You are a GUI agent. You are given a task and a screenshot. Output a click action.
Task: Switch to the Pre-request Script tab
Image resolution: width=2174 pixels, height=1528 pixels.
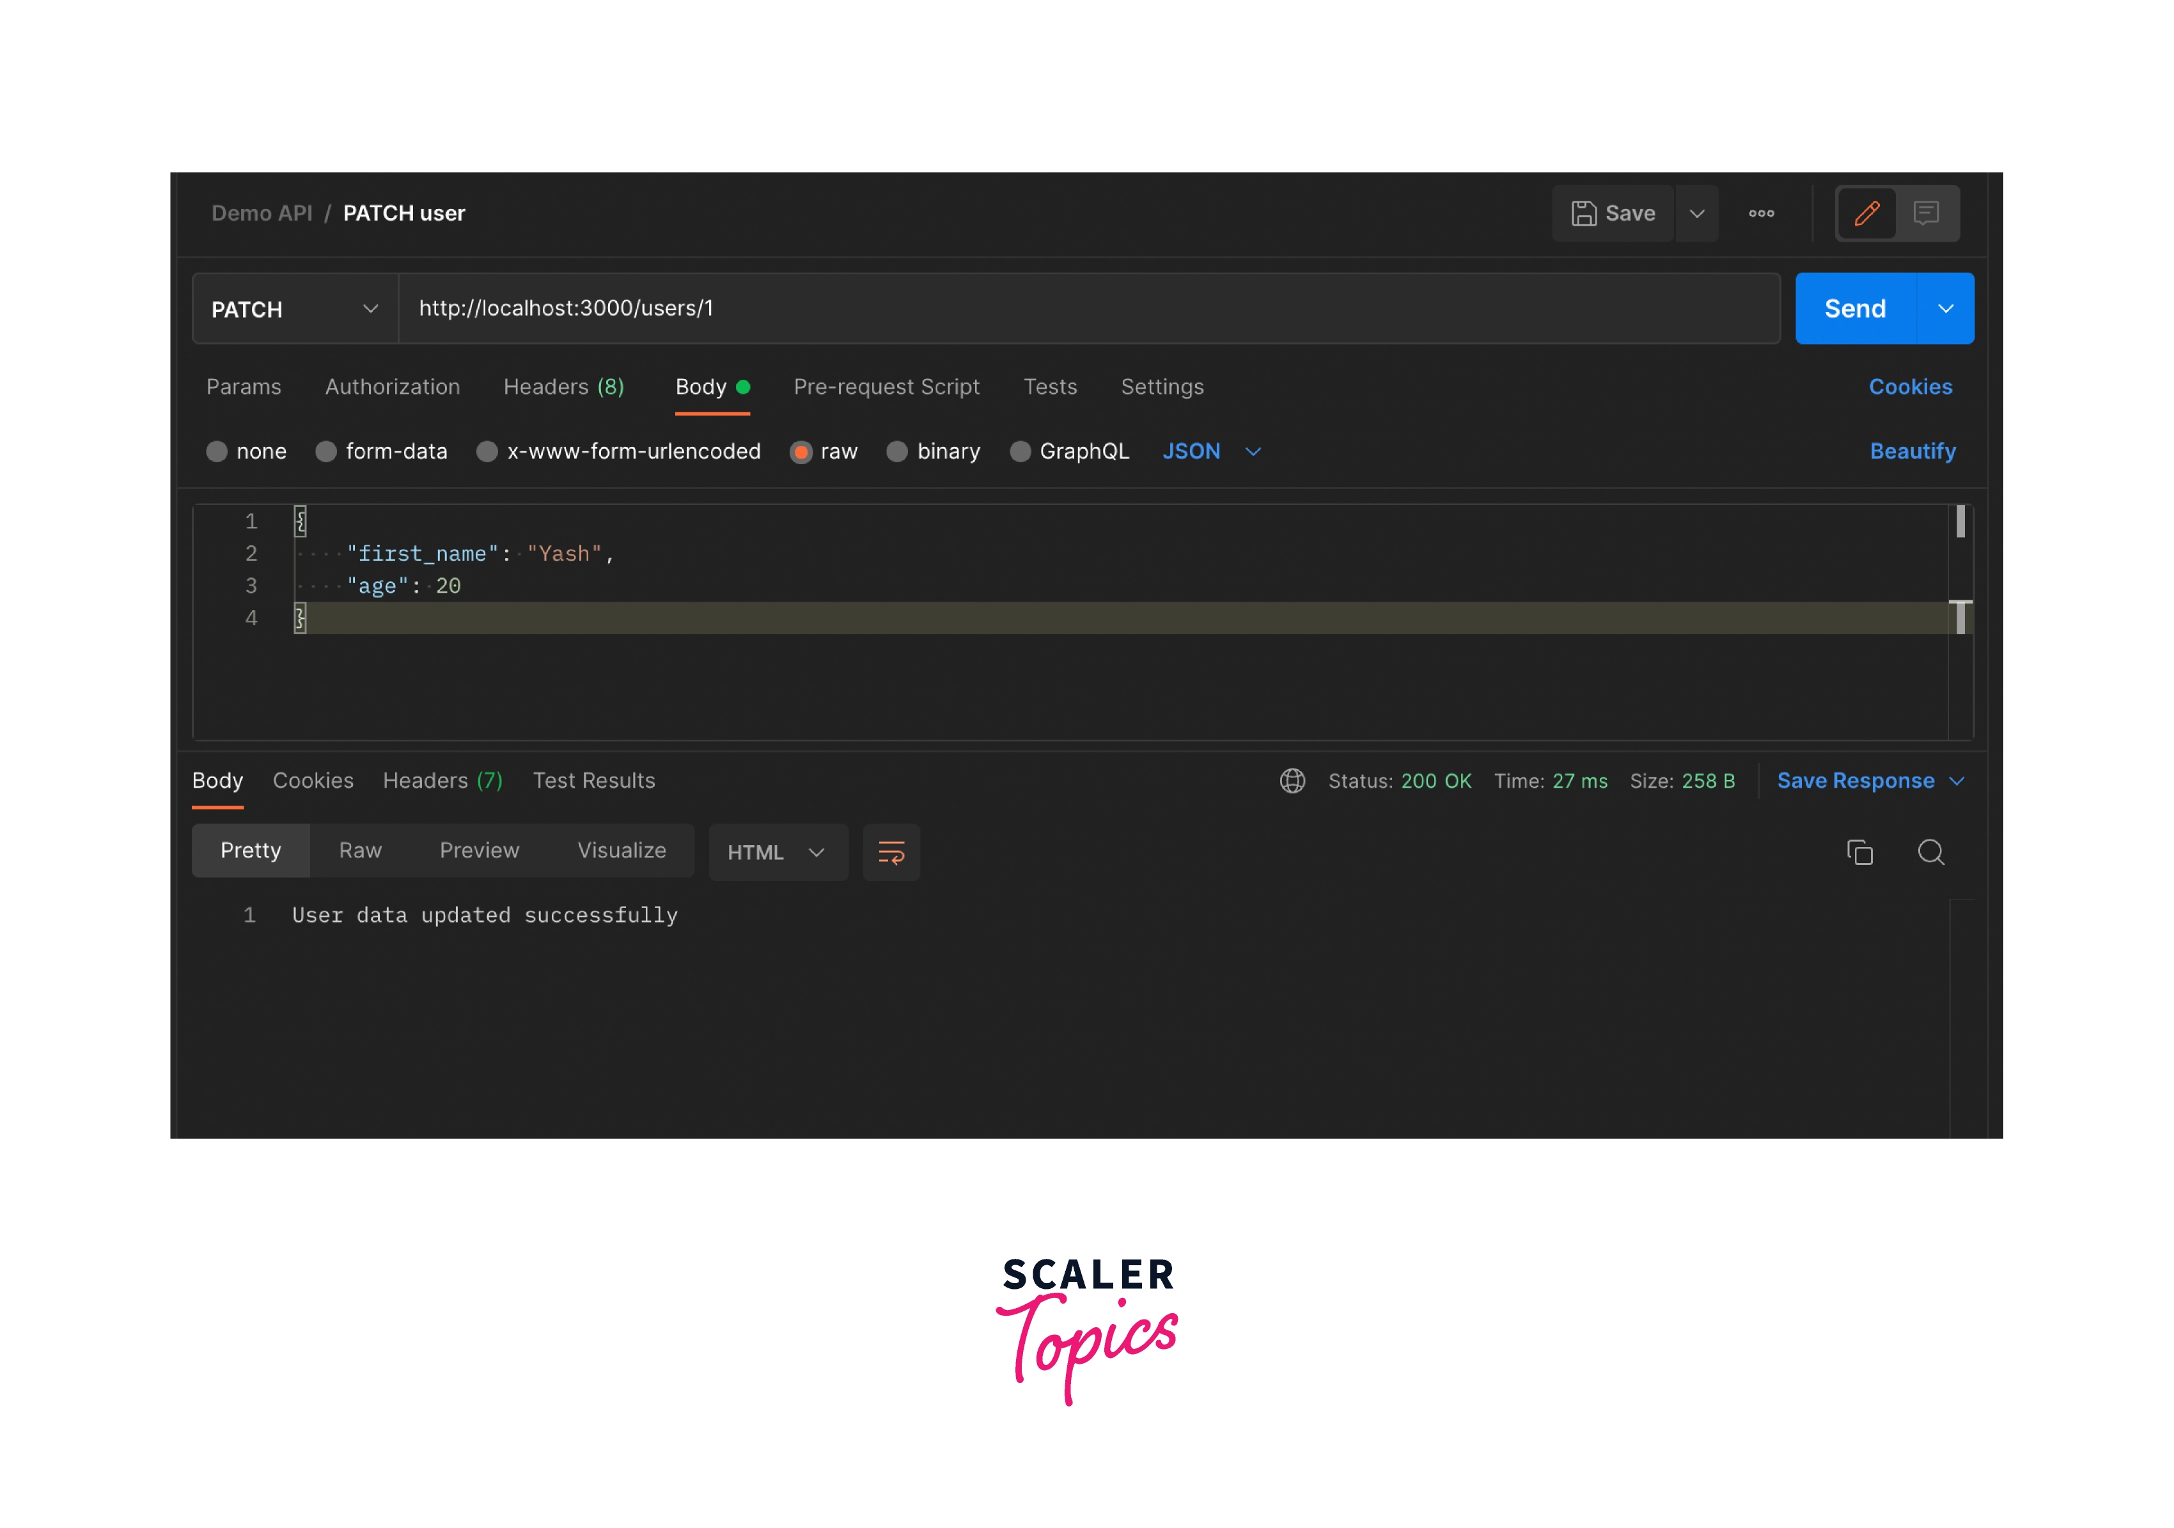(x=886, y=386)
